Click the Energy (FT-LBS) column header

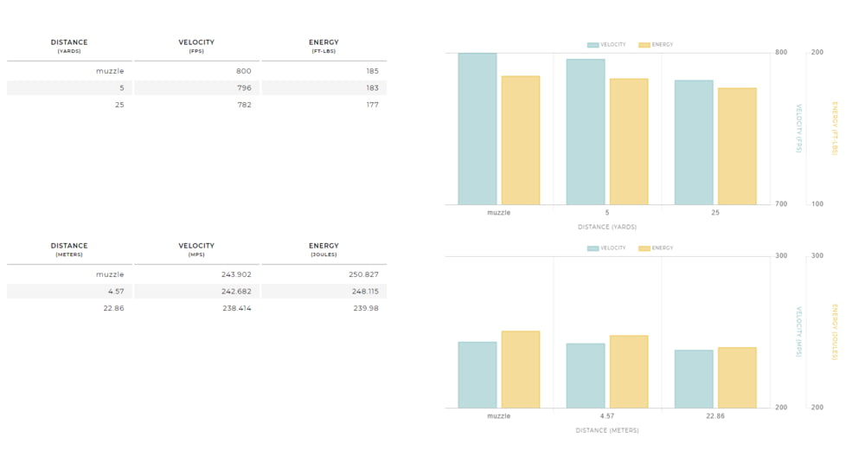[x=324, y=46]
